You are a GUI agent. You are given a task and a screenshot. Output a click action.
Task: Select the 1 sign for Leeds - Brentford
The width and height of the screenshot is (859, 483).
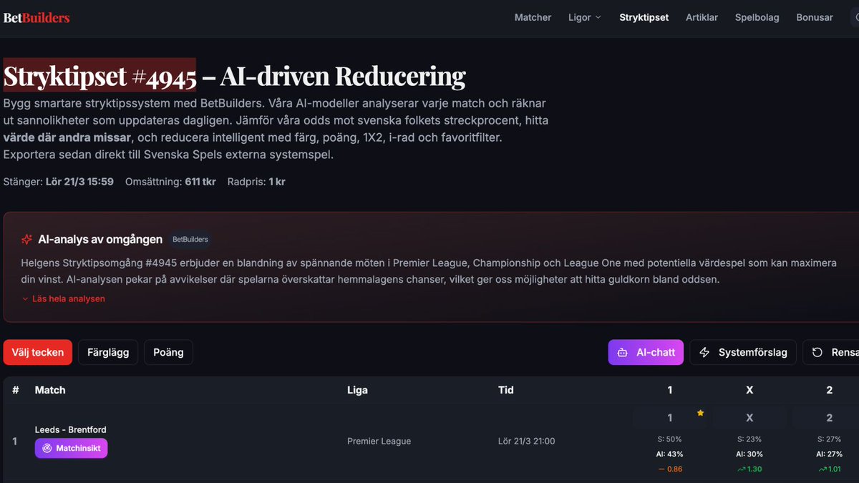pos(670,417)
